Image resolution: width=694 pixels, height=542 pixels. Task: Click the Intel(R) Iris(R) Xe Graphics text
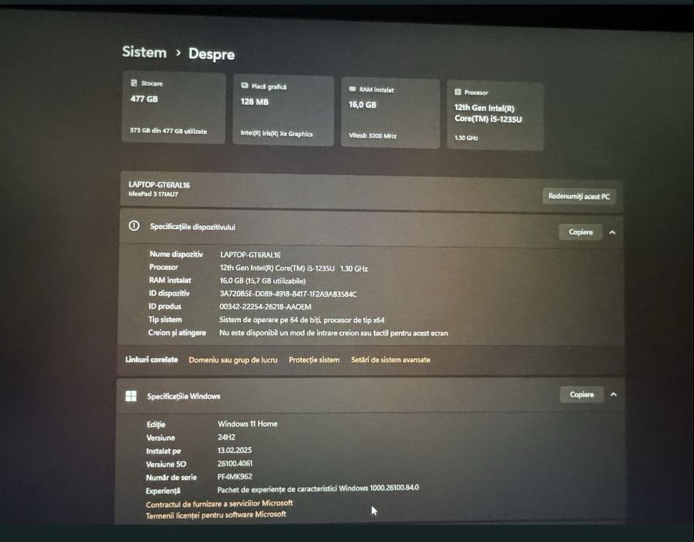click(277, 133)
